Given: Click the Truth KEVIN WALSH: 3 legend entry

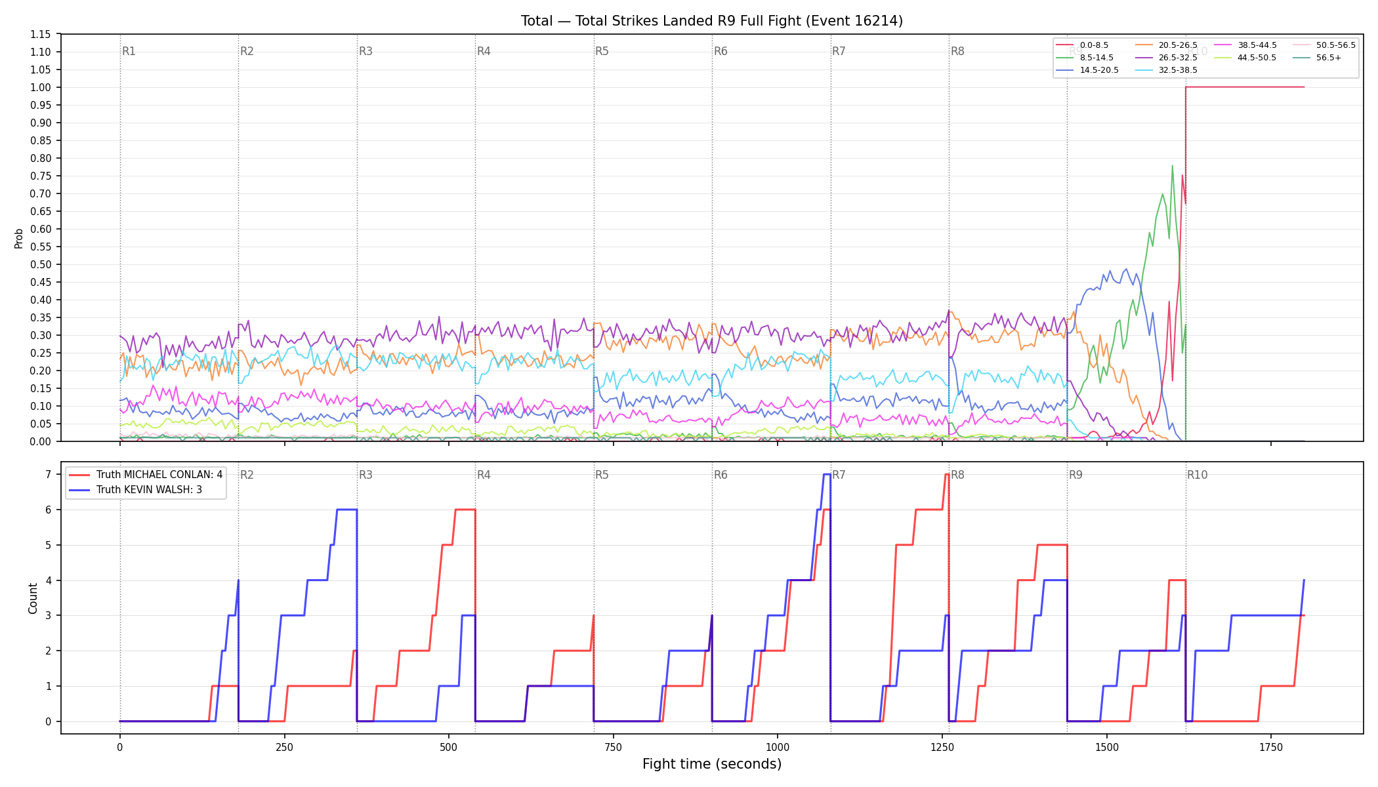Looking at the screenshot, I should coord(135,490).
